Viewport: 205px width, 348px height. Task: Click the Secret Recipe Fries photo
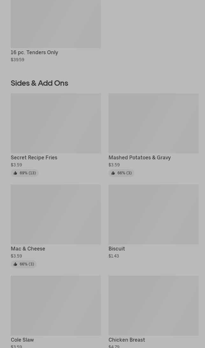[56, 123]
